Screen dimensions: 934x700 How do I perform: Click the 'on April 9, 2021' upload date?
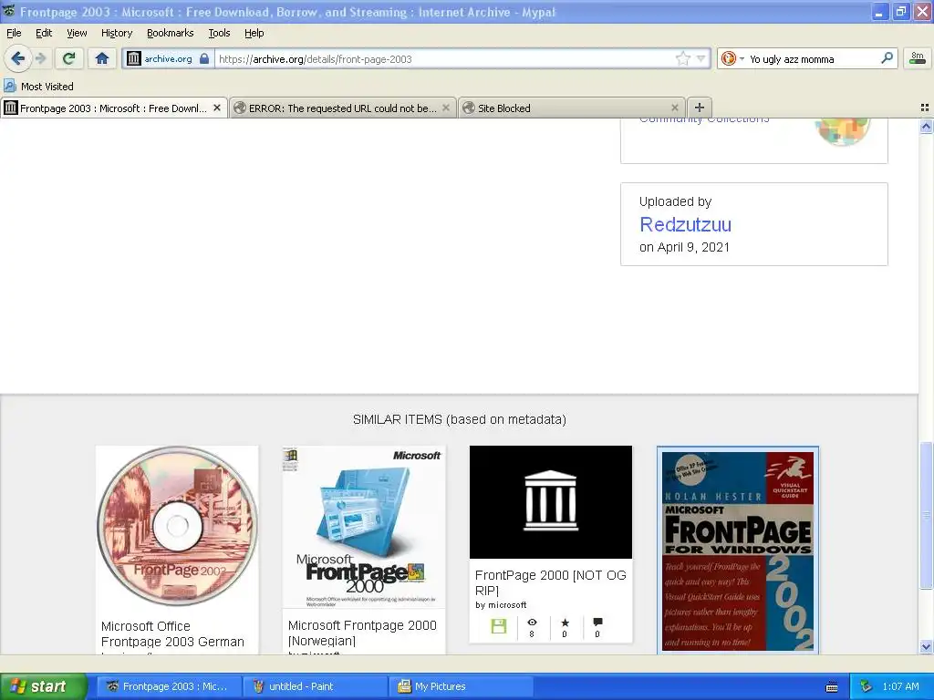pos(684,247)
